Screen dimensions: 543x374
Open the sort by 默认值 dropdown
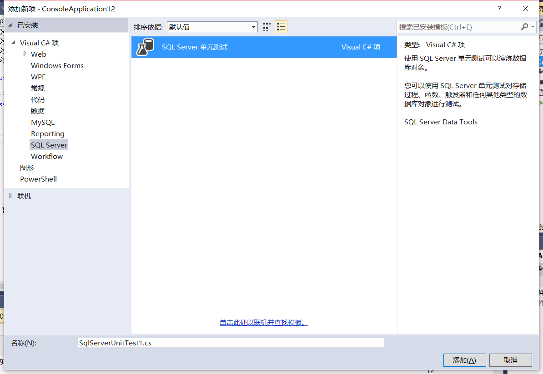(x=212, y=27)
